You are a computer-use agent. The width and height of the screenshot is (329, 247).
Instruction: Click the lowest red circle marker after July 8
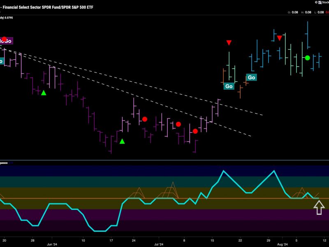click(195, 131)
